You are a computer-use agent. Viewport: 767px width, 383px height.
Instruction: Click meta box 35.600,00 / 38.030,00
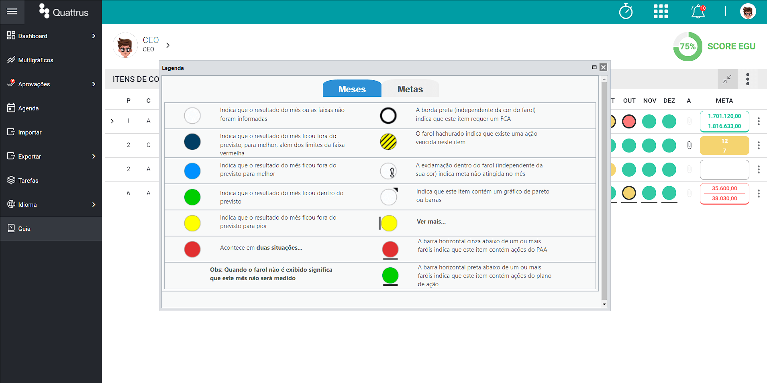click(x=724, y=194)
